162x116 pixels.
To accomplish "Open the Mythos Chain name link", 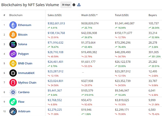I will [27, 82].
